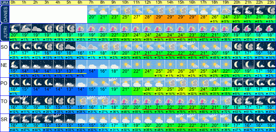Viewport: 276px width, 132px height.
Task: Click the NE 23h clear moon icon
Action: (x=271, y=64)
